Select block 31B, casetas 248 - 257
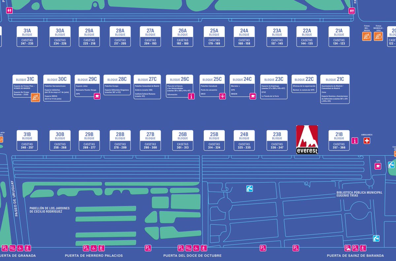 point(27,141)
